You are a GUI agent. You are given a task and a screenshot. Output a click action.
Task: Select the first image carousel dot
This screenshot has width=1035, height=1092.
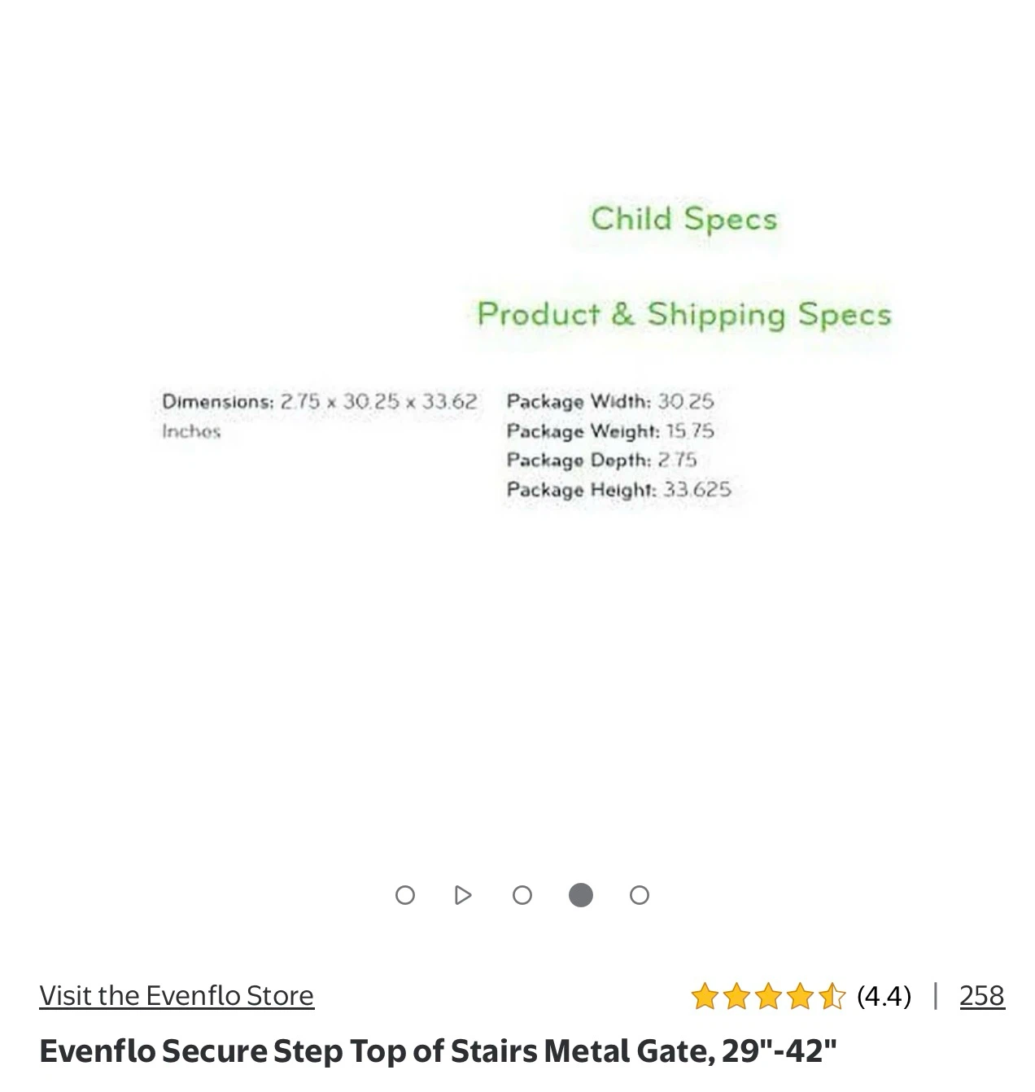(404, 895)
